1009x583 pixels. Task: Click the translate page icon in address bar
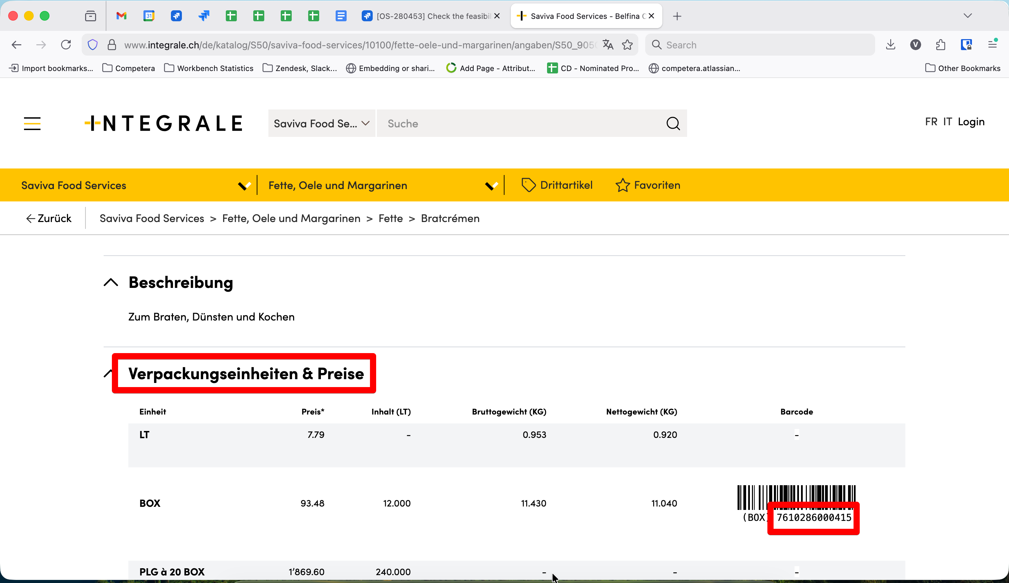coord(608,45)
